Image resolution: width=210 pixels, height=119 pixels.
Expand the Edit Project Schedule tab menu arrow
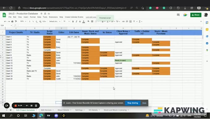pos(36,110)
